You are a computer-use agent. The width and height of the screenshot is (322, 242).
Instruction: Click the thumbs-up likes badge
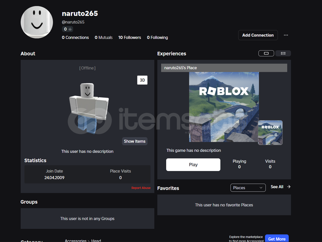(68, 29)
